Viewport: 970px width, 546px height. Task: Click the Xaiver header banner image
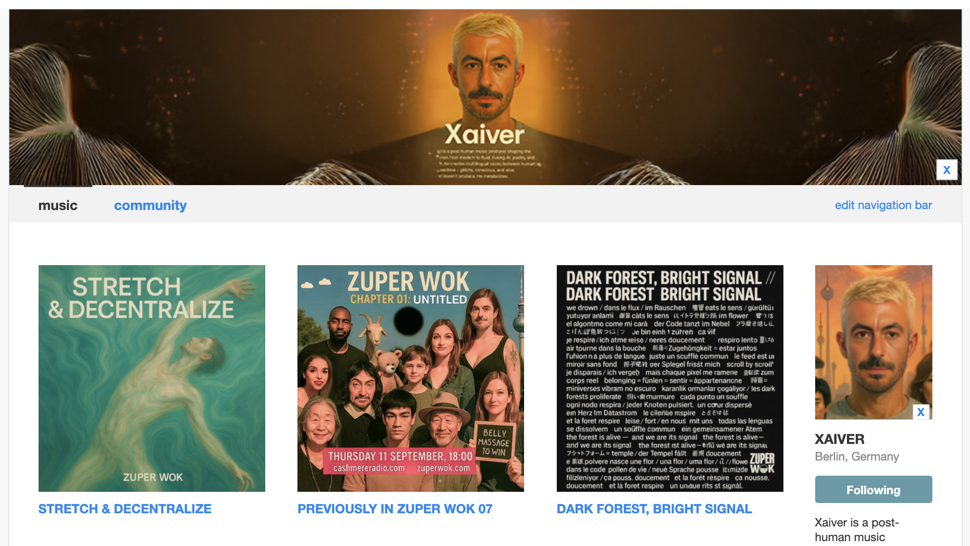[485, 97]
